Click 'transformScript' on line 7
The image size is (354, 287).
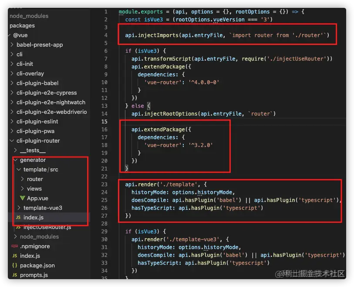(168, 59)
